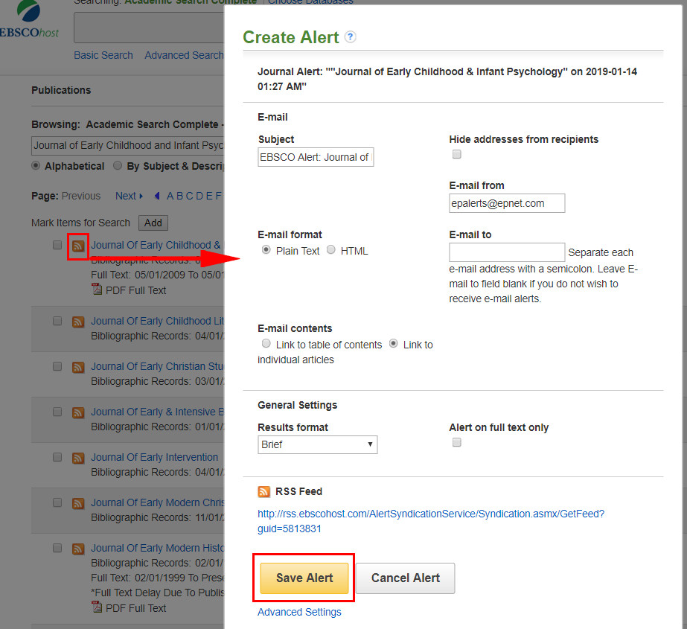Enable Hide addresses from recipients checkbox
Image resolution: width=687 pixels, height=629 pixels.
coord(456,154)
